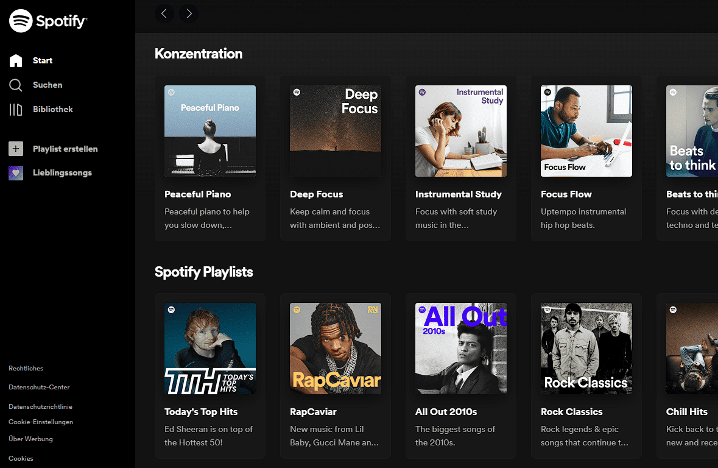This screenshot has height=468, width=718.
Task: Click description 'Rock legends & epic songs that continue t...'
Action: (585, 436)
